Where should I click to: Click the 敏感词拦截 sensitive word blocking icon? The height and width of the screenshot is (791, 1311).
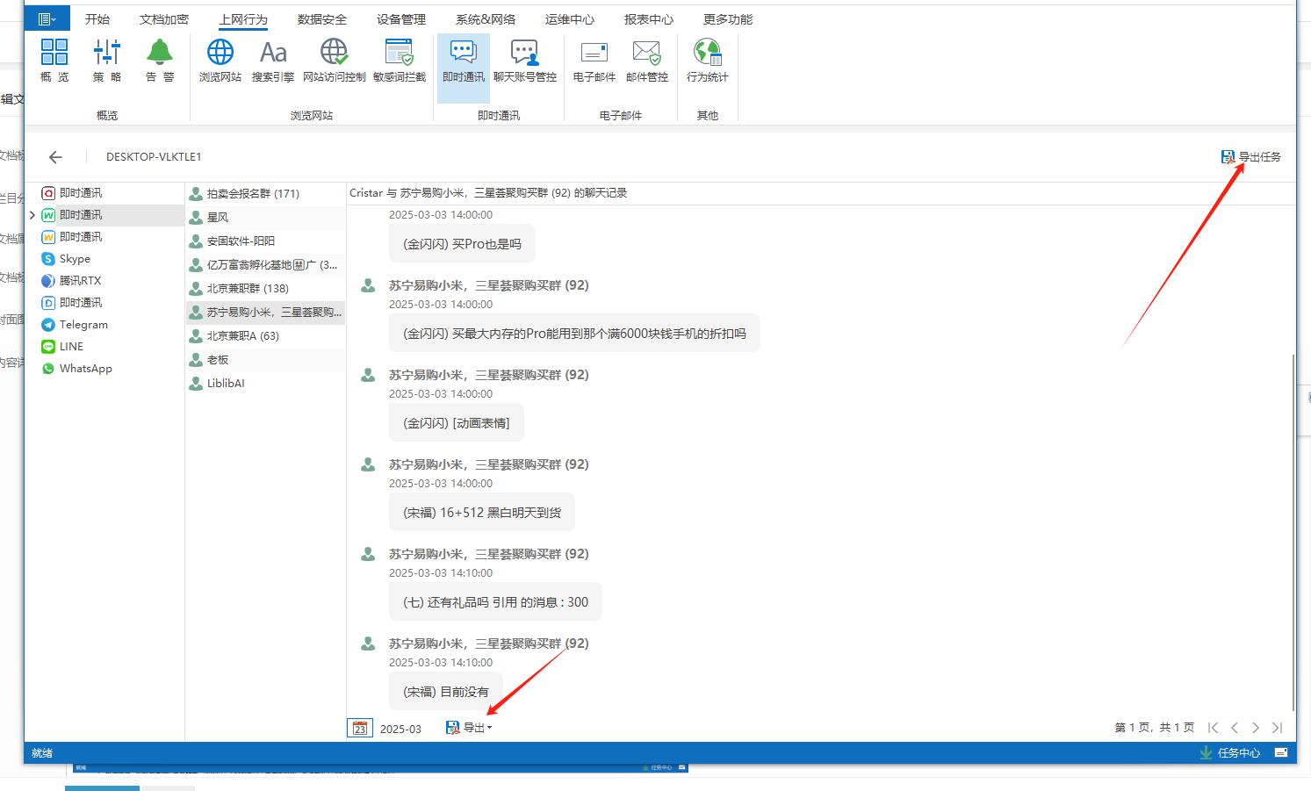pos(400,61)
